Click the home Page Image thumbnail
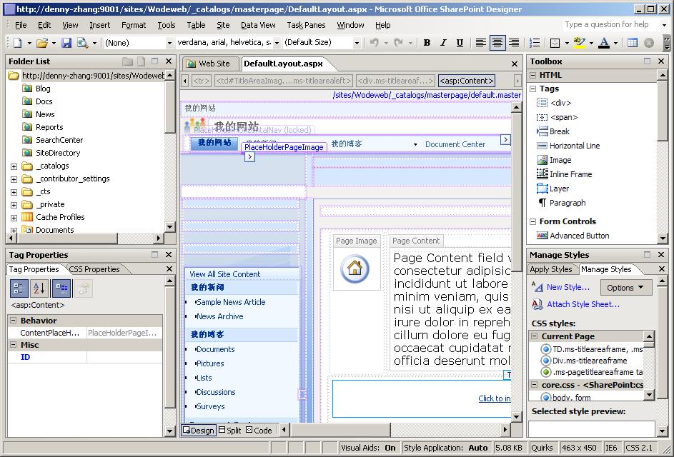 pos(355,268)
